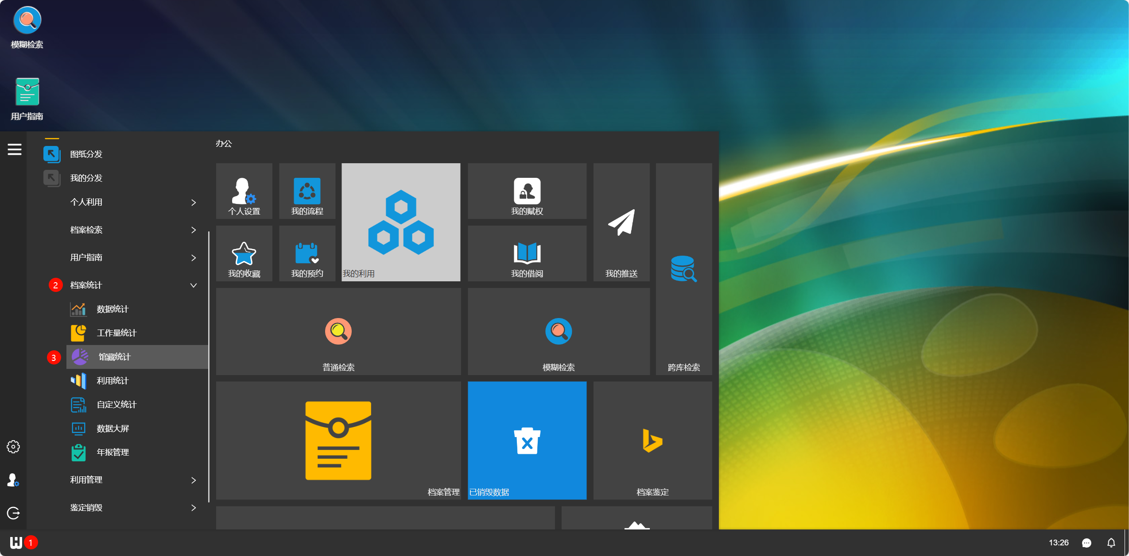Open the 我的流程 tile

click(x=307, y=192)
